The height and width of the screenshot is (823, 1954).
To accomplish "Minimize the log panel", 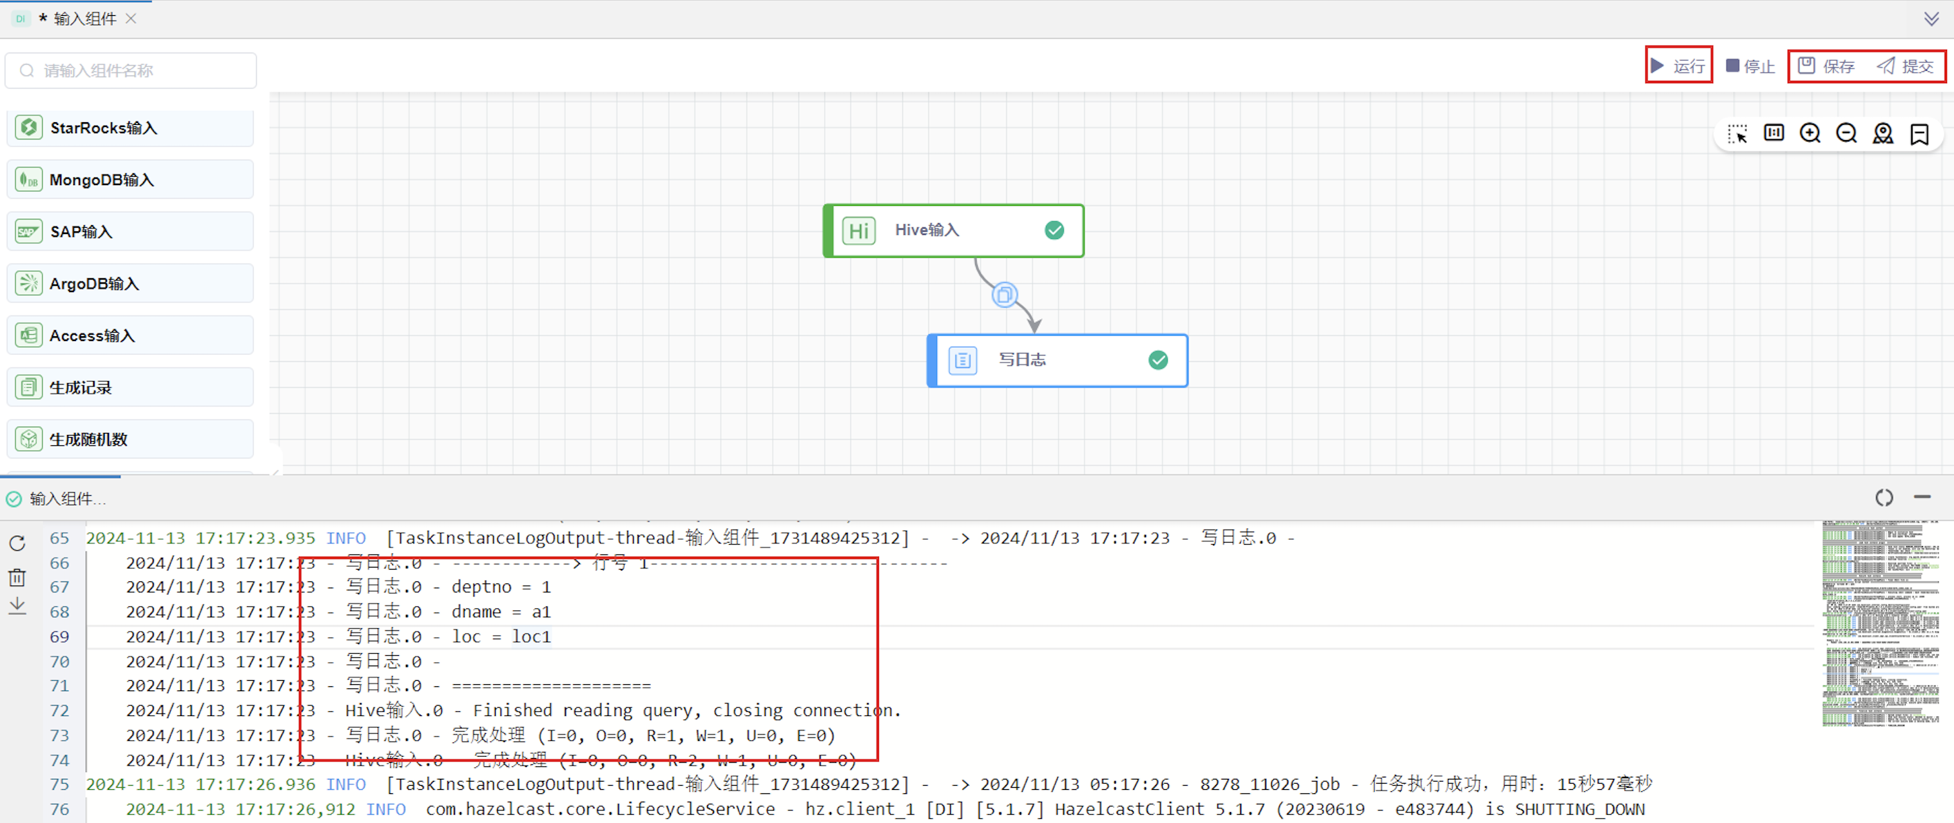I will tap(1922, 498).
